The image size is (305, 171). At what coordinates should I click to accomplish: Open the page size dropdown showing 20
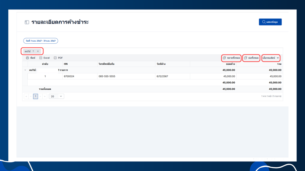click(56, 96)
